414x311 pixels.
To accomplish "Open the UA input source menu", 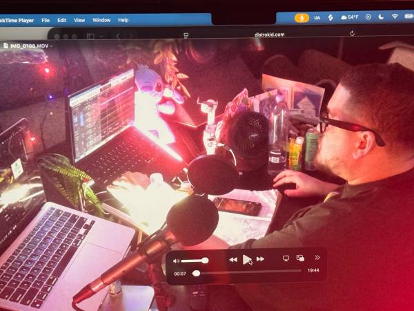I will click(317, 18).
